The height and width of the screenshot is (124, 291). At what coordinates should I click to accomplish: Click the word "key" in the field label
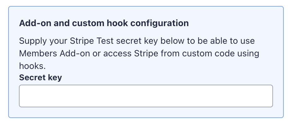(55, 78)
